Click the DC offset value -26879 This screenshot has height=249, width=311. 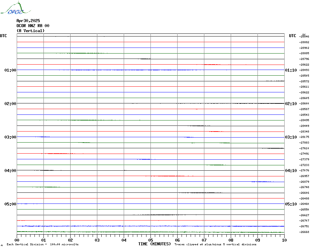coord(304,182)
